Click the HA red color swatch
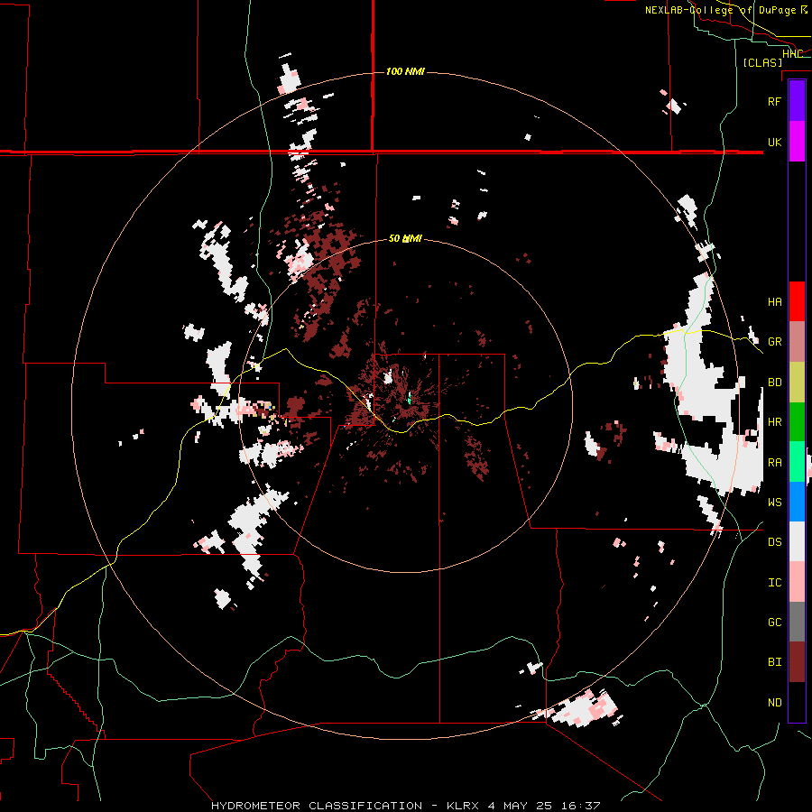Image resolution: width=812 pixels, height=812 pixels. coord(797,301)
